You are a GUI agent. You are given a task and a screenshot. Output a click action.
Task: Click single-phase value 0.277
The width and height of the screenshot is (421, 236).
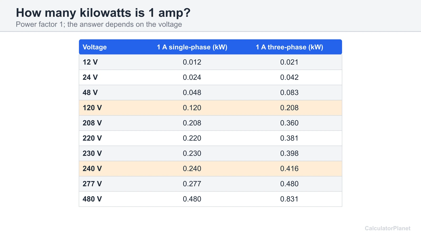(x=192, y=184)
